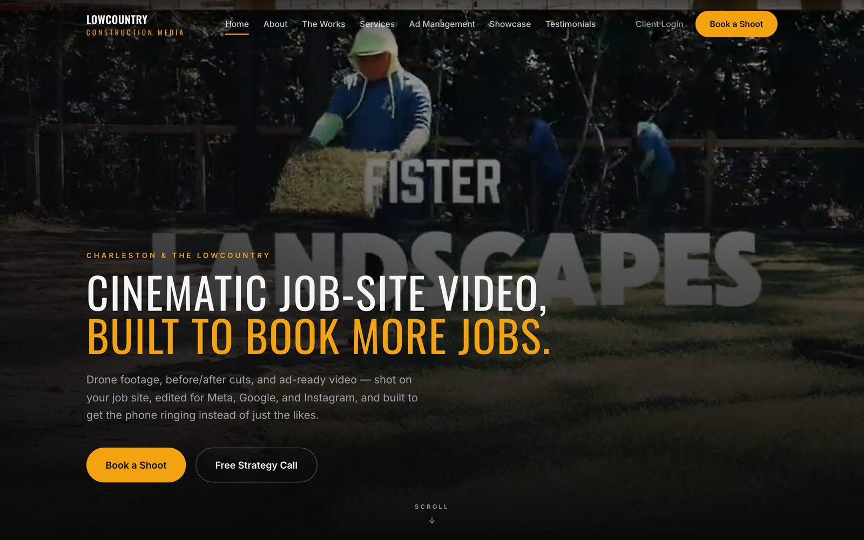Screen dimensions: 864x540
Task: Go to the About page
Action: pyautogui.click(x=275, y=24)
